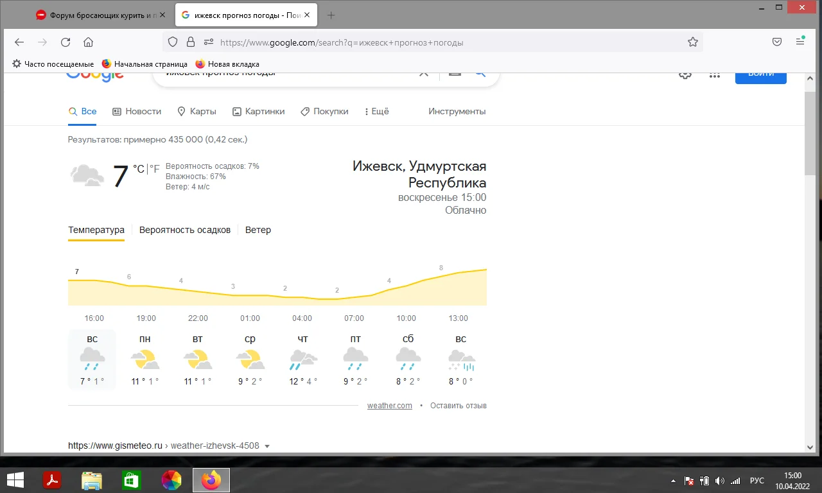This screenshot has height=493, width=822.
Task: Open the weather.com source link
Action: pyautogui.click(x=390, y=406)
